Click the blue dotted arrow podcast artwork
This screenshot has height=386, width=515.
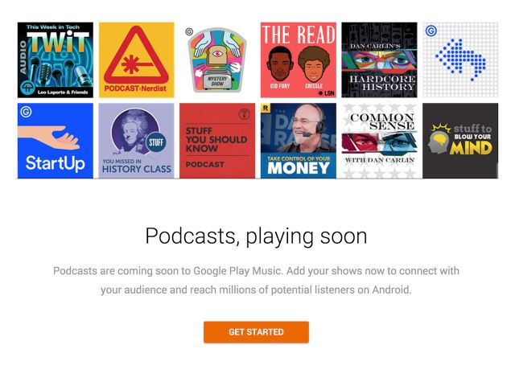coord(460,60)
